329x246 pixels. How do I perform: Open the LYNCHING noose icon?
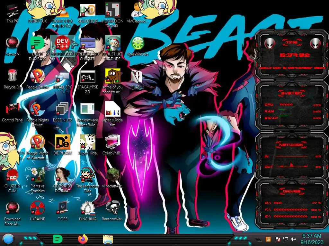coord(88,211)
